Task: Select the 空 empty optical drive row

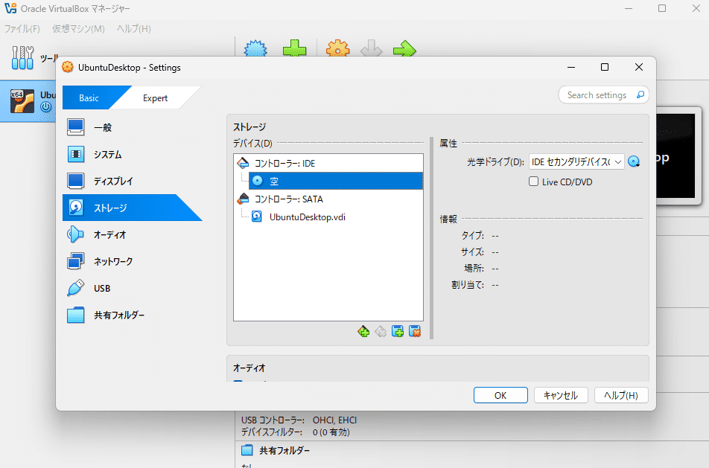Action: pos(335,181)
